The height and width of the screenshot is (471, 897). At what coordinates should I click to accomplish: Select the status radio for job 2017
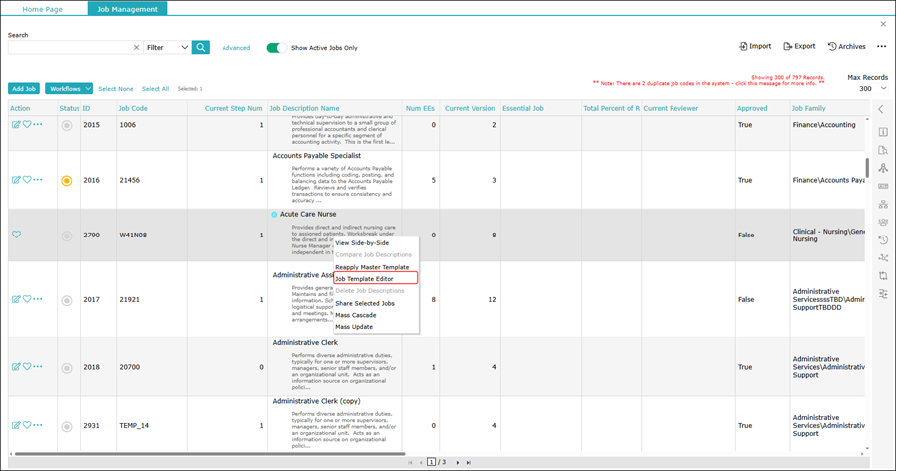(67, 300)
